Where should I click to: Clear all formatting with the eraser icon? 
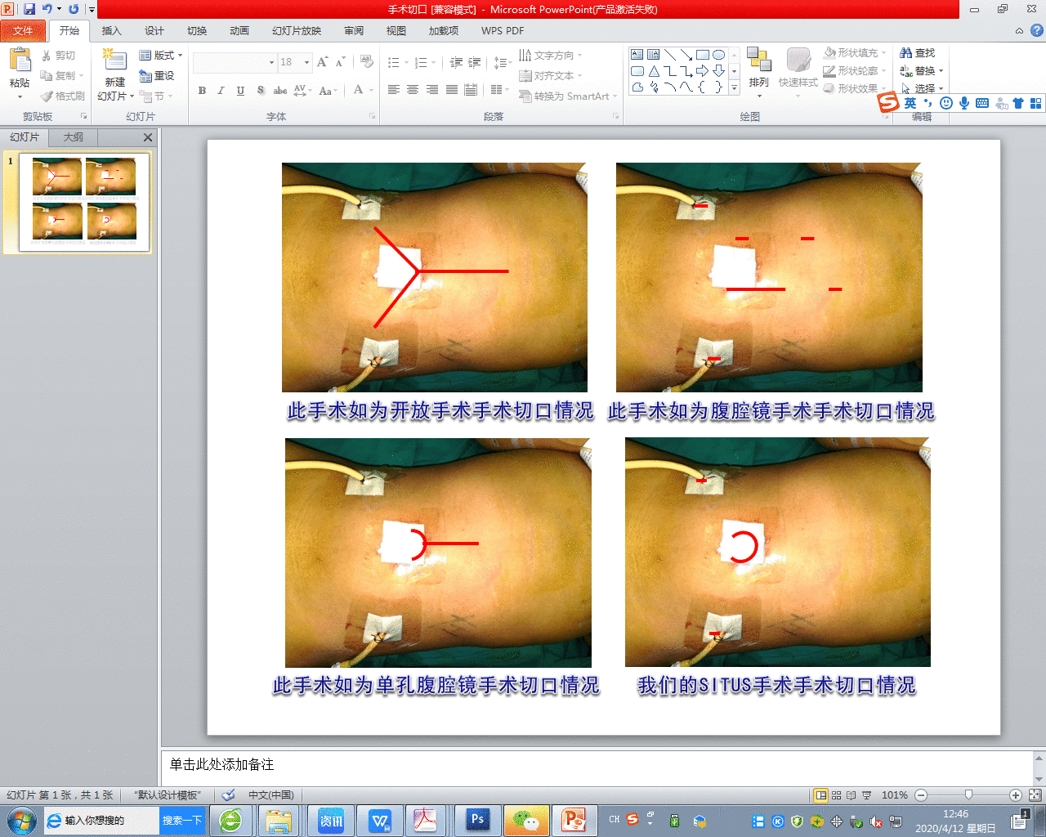point(366,62)
